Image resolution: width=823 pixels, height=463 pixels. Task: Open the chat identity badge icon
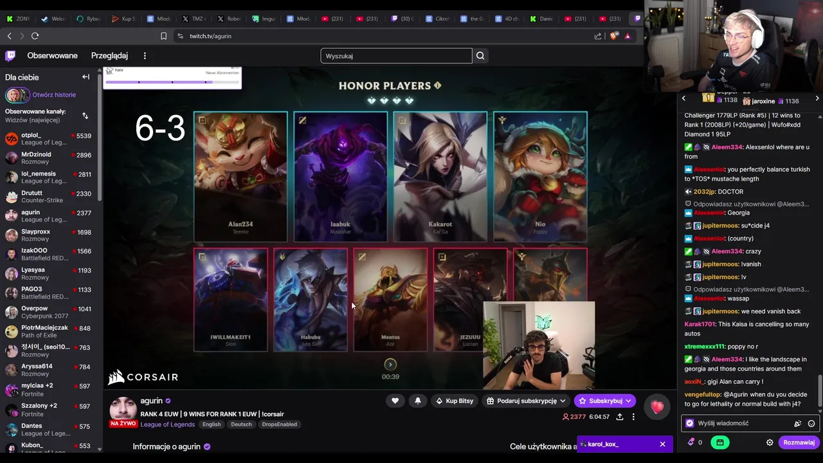click(690, 423)
